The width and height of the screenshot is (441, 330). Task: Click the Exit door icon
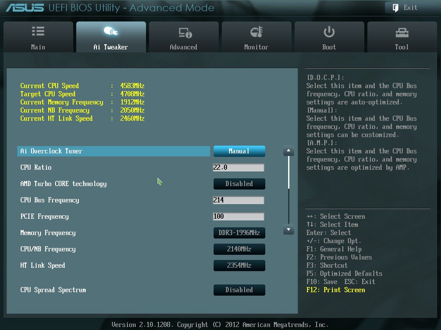point(395,8)
